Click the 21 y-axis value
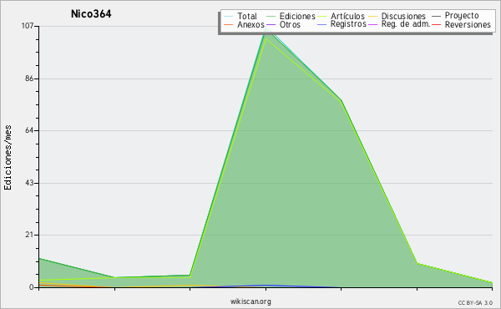The image size is (501, 309). tap(29, 235)
